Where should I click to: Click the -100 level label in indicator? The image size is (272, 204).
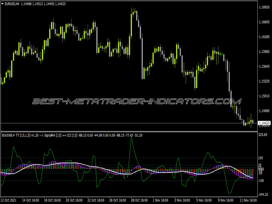click(260, 181)
